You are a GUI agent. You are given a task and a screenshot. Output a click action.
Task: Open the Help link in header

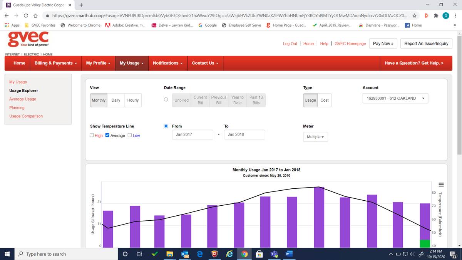(x=324, y=44)
